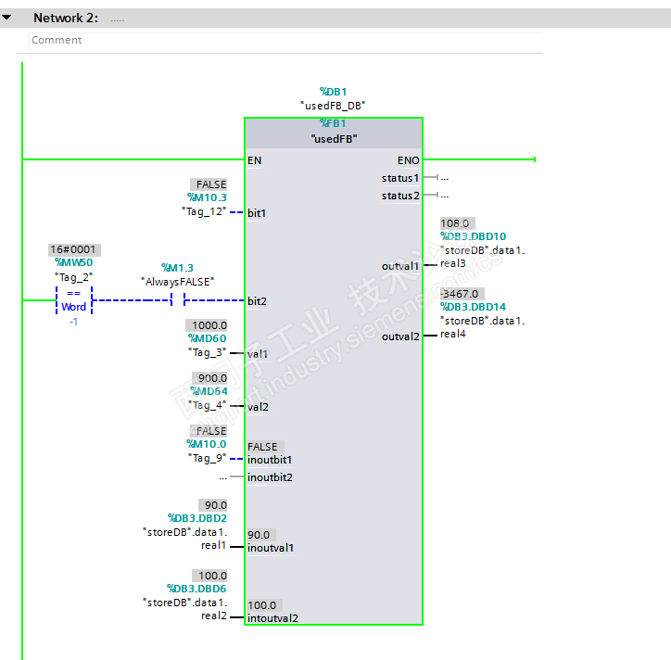Select the "storeDB".data1.real1 operand
Viewport: 671px width, 660px height.
coord(184,539)
